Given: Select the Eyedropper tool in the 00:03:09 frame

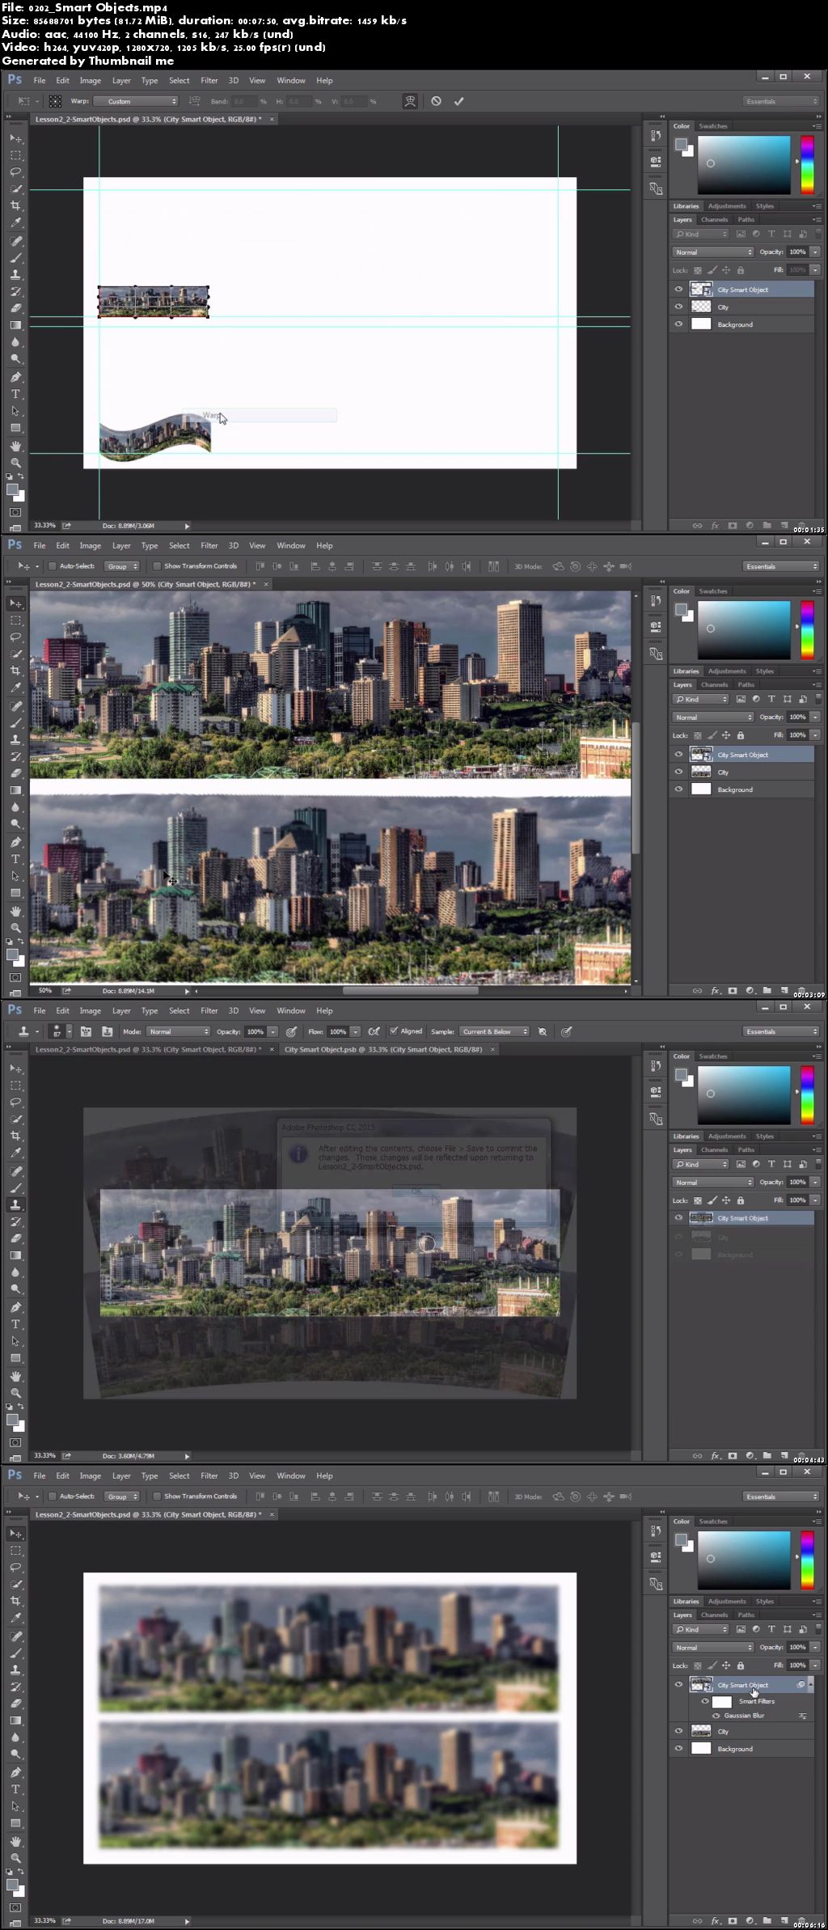Looking at the screenshot, I should (15, 688).
